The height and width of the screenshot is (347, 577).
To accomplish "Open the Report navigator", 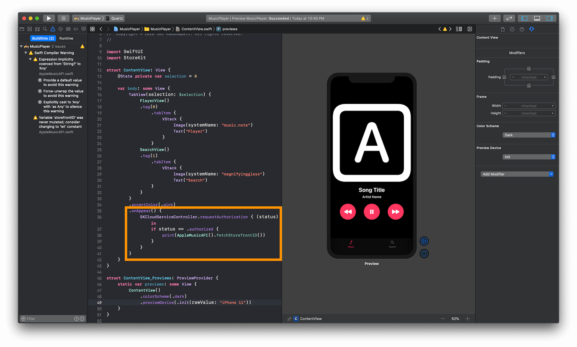I will coord(84,29).
